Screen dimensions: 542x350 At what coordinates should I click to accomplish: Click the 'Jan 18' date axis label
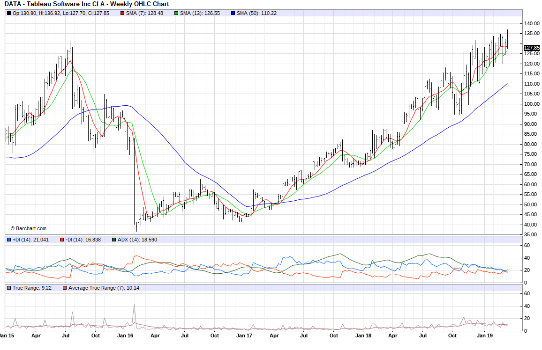[363, 335]
